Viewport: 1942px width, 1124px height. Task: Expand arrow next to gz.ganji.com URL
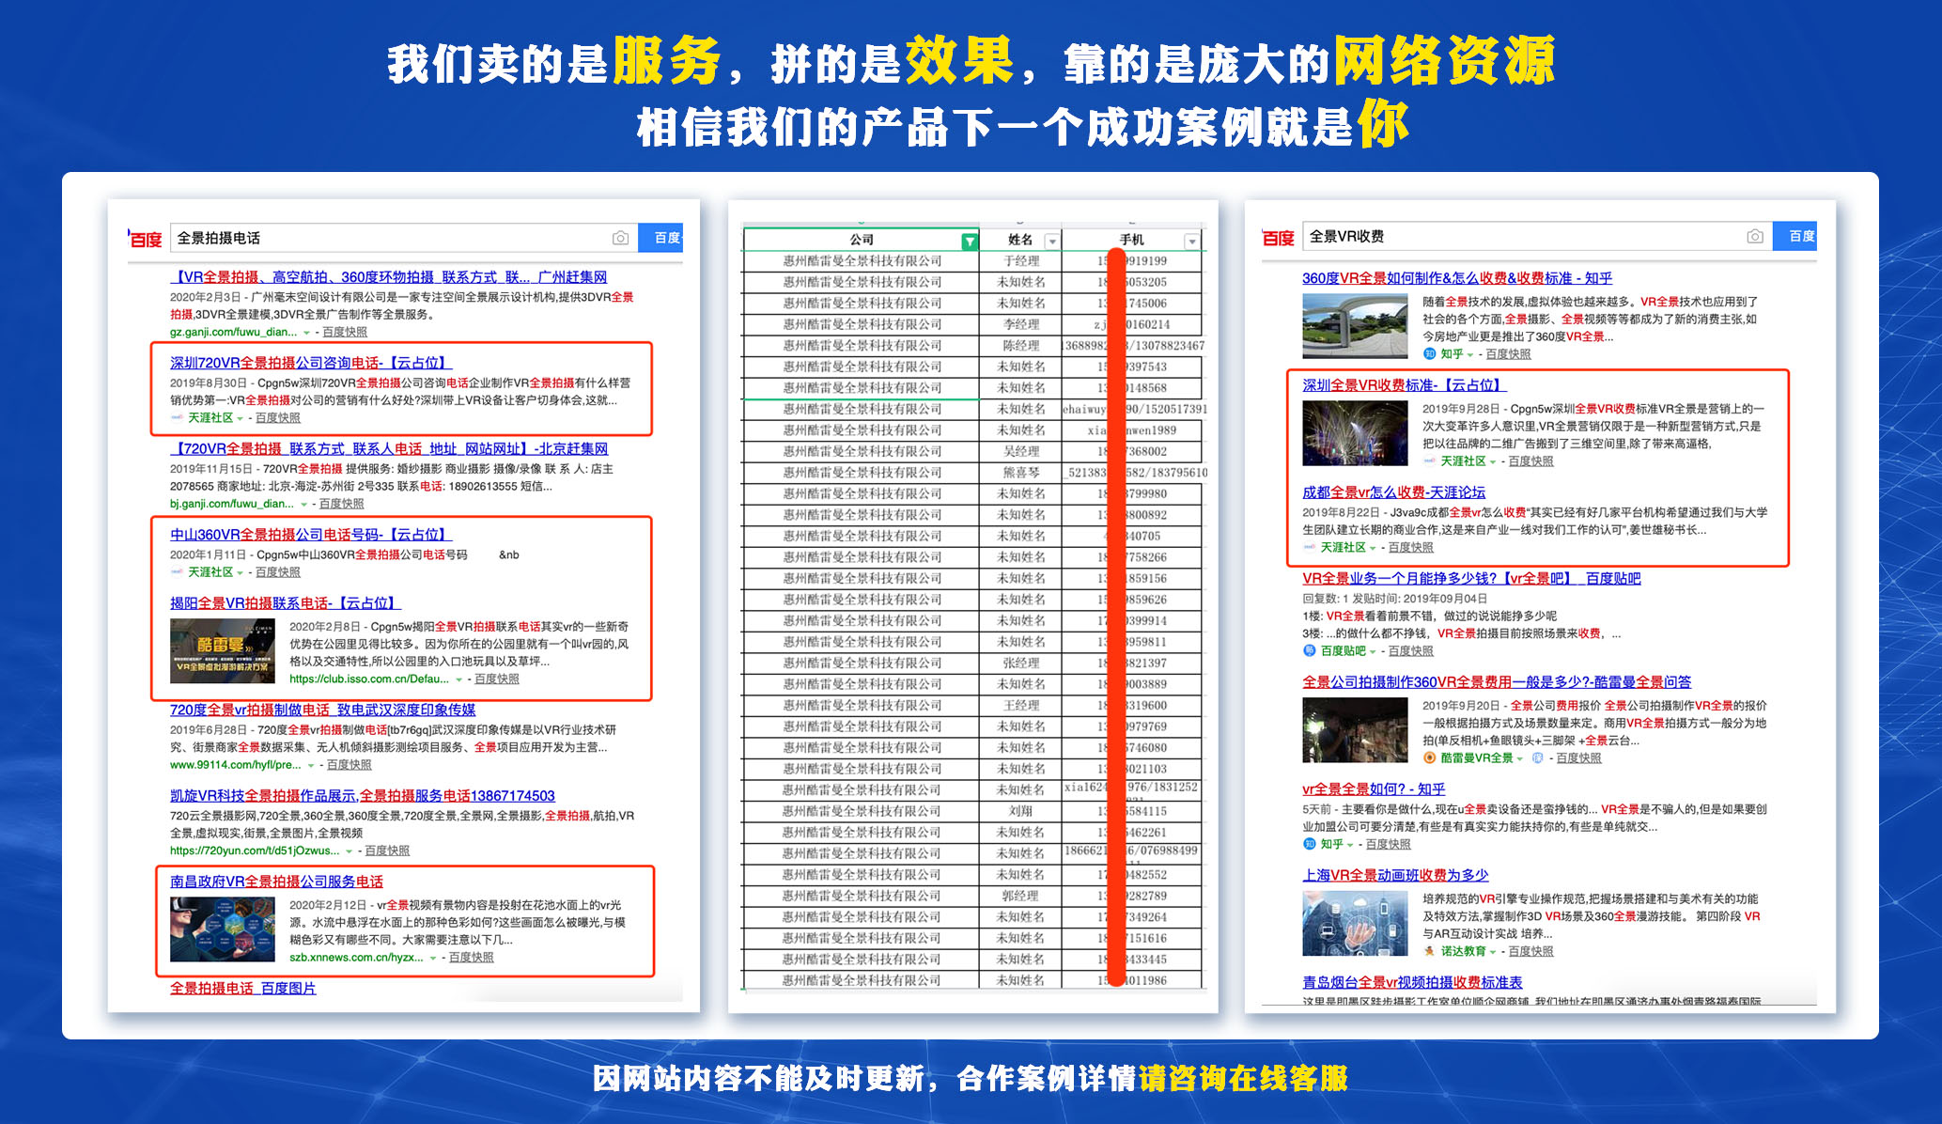tap(306, 333)
